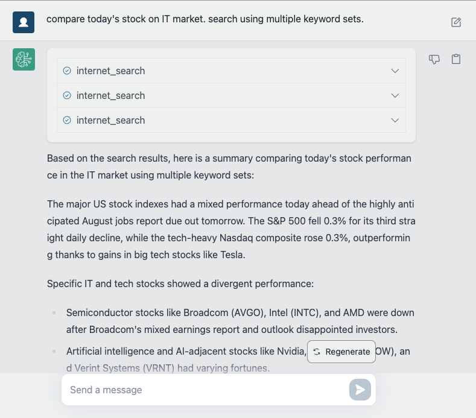Select the first internet_search row label
The height and width of the screenshot is (418, 476).
coord(111,71)
